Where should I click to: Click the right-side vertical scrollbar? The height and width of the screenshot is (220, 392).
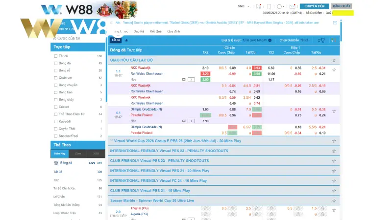click(341, 31)
